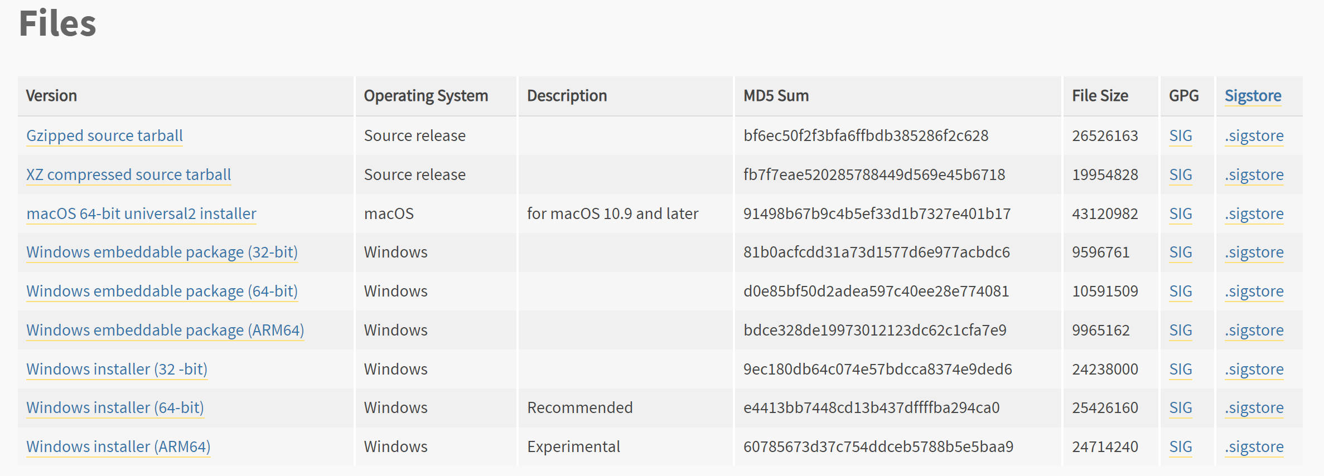The height and width of the screenshot is (476, 1324).
Task: Select MD5 sum 91498b67b9c4b5ef33d1b7327e401b17
Action: tap(877, 214)
